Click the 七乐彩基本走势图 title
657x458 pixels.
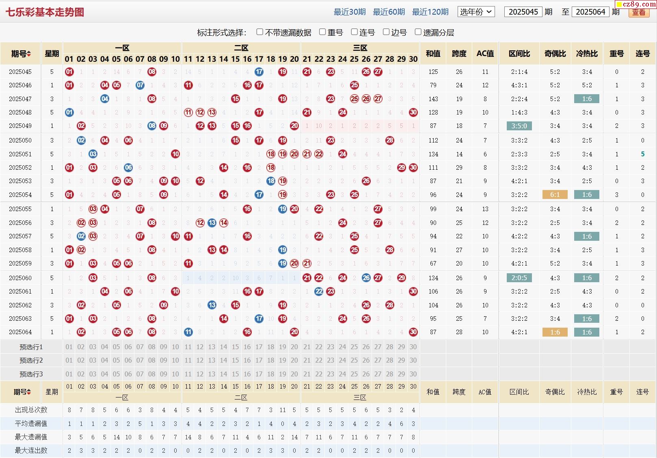click(45, 12)
